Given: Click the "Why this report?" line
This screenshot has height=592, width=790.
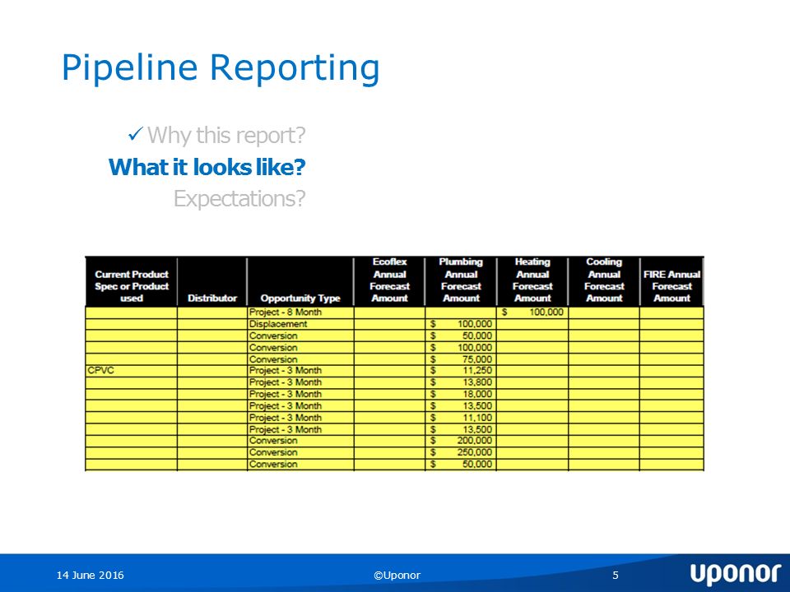Looking at the screenshot, I should (226, 136).
